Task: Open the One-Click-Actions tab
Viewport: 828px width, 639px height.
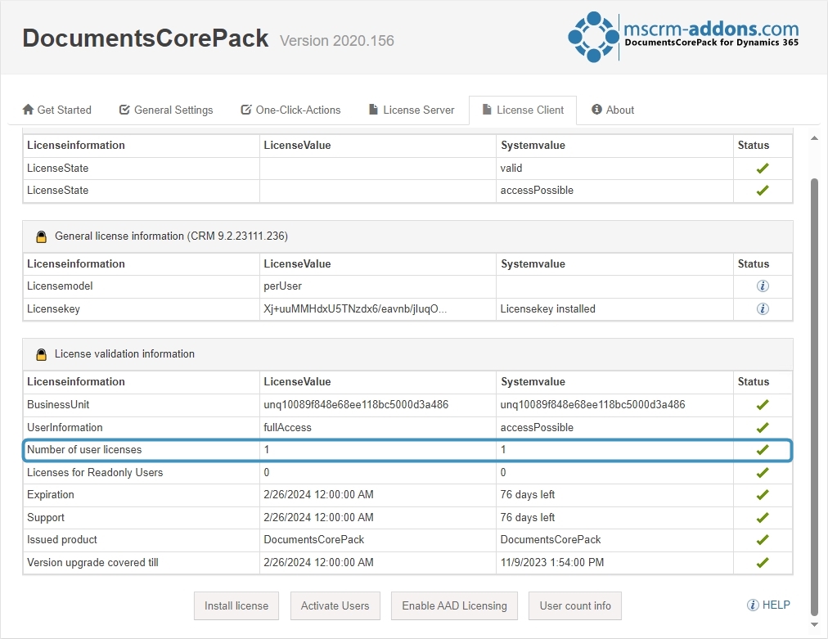Action: point(291,110)
